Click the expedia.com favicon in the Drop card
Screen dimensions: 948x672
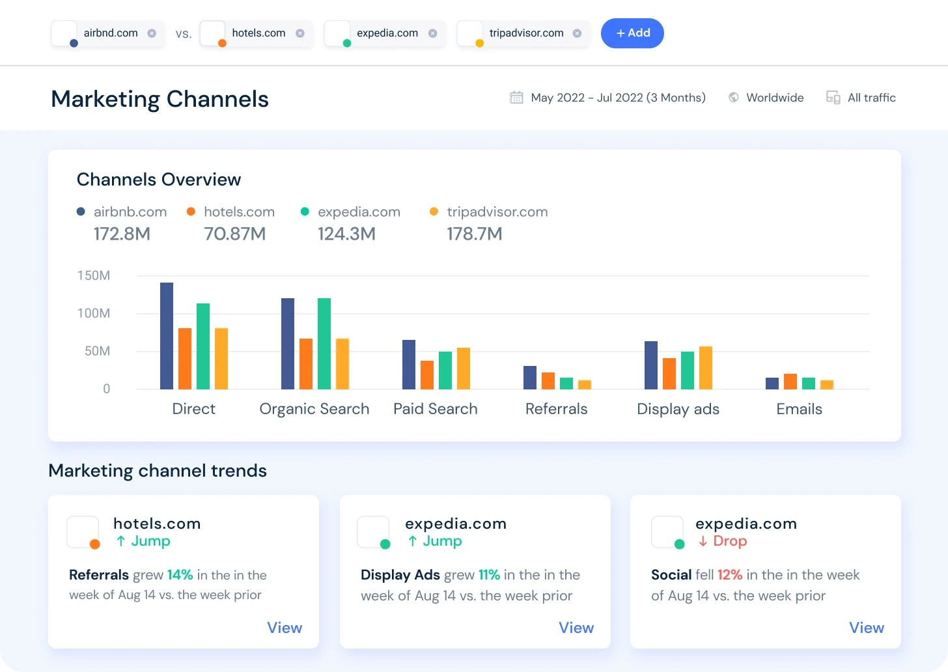[x=666, y=531]
